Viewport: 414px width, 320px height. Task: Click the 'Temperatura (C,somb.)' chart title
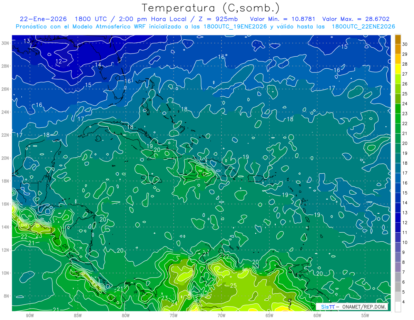(x=210, y=8)
